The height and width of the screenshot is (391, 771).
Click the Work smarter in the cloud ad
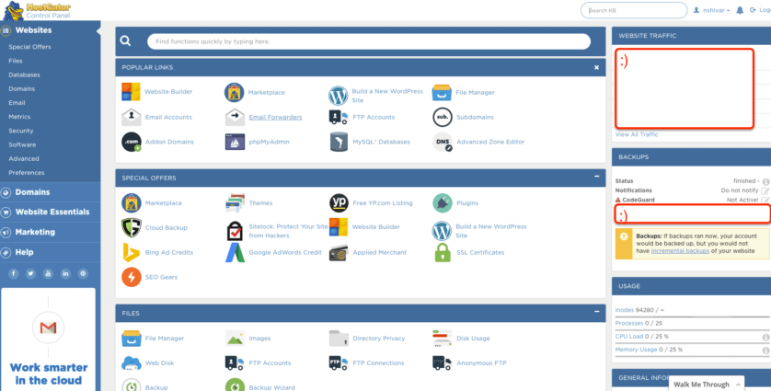coord(48,339)
